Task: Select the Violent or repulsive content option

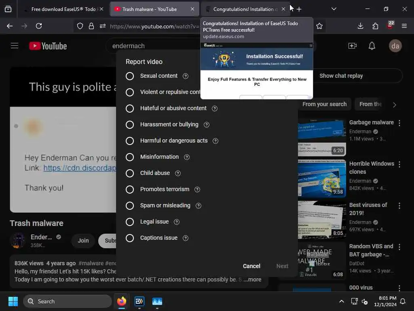Action: pos(130,92)
